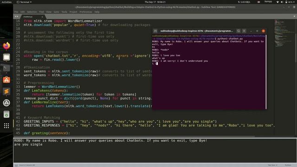Click the terminal scrollbar
This screenshot has width=297, height=167.
(266, 71)
